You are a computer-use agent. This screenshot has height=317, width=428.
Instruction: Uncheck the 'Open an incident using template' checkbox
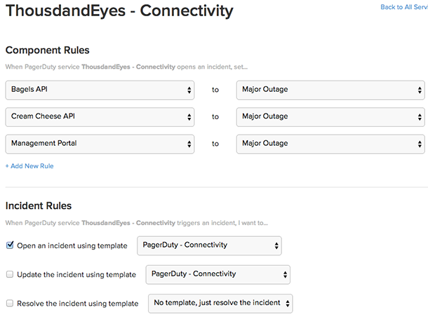pyautogui.click(x=10, y=245)
